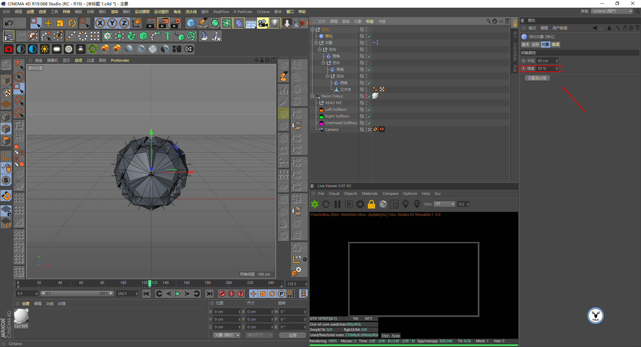The height and width of the screenshot is (347, 641).
Task: Open Live Viewer kernel PT dropdown
Action: 445,204
